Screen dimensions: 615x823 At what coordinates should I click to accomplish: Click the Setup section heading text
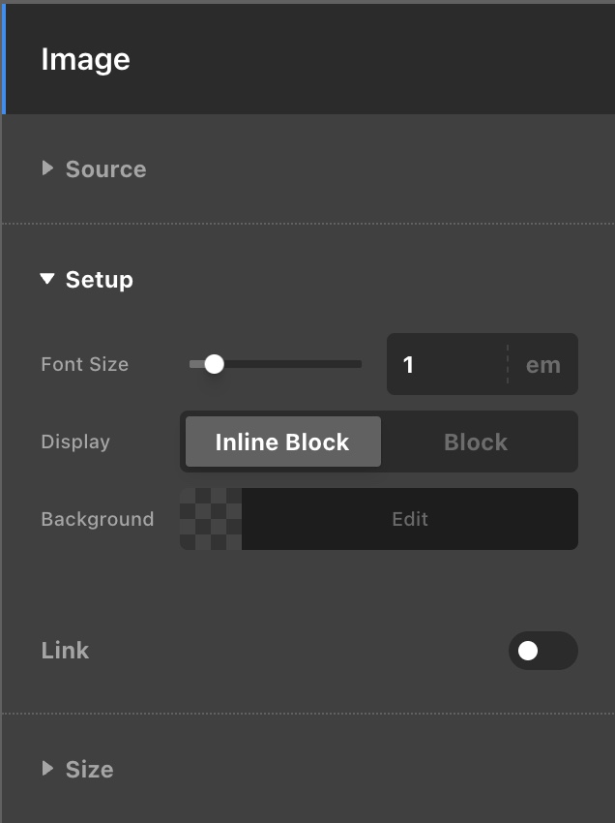tap(99, 280)
